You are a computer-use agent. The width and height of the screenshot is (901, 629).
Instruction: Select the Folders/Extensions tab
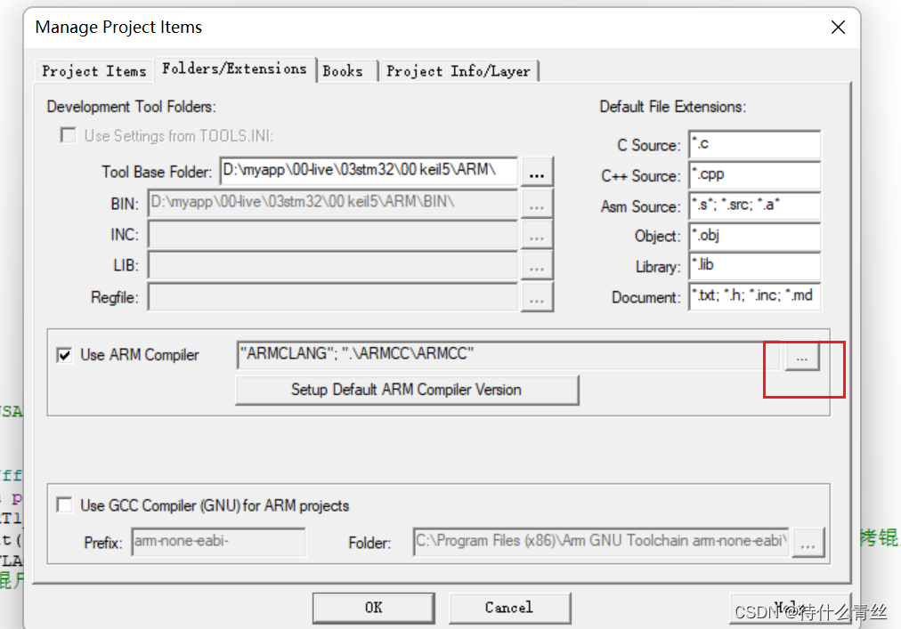coord(234,69)
